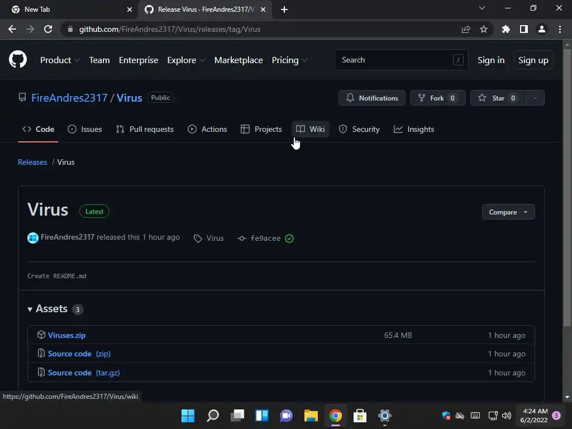572x429 pixels.
Task: Click FireAndres2317 avatar in release info
Action: [x=33, y=238]
